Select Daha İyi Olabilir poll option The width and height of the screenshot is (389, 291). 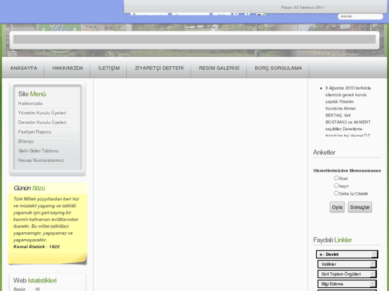click(336, 193)
